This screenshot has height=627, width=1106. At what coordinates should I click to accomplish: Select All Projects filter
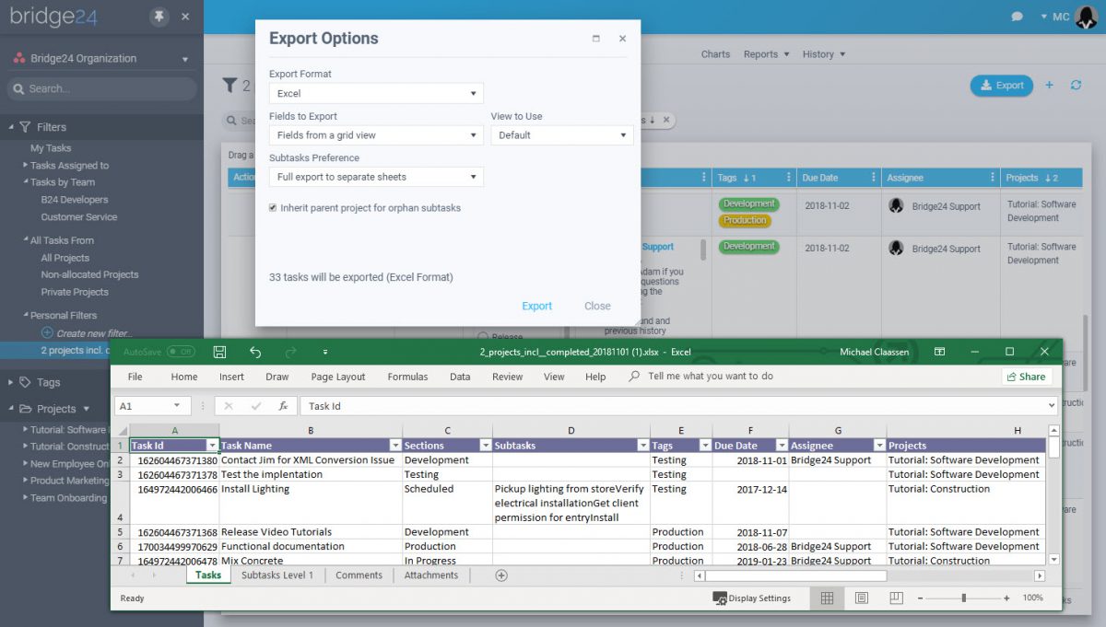click(65, 258)
